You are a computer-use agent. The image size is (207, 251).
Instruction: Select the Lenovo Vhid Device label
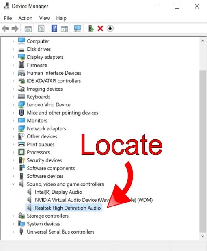coord(49,105)
